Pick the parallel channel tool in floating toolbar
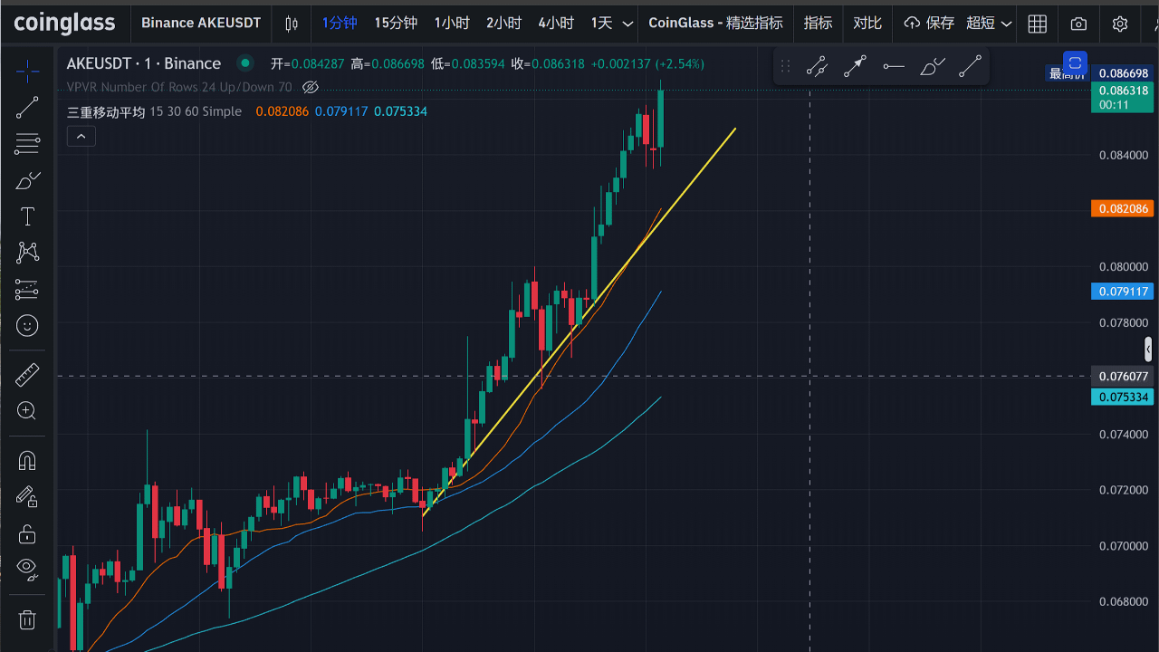 pos(818,66)
